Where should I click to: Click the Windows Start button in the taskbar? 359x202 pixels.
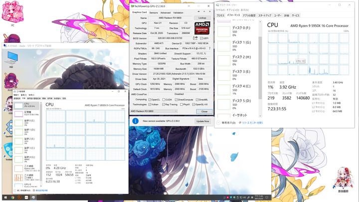5,197
